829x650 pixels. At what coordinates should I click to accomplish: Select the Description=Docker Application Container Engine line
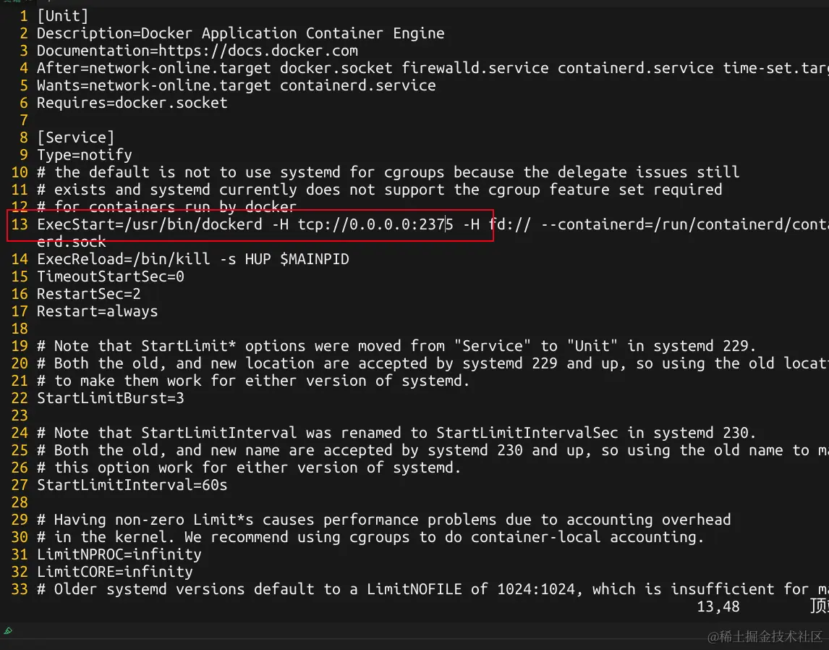(x=240, y=33)
